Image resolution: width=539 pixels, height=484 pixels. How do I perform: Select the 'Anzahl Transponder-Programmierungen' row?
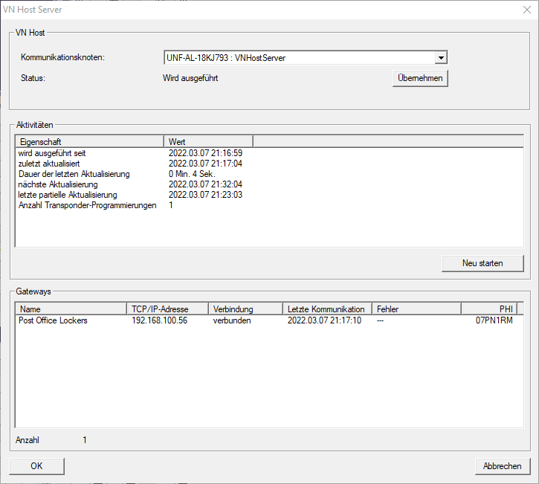(x=87, y=205)
